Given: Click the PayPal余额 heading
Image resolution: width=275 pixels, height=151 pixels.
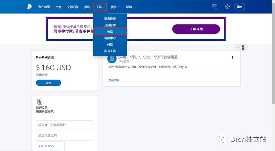Looking at the screenshot, I should click(45, 57).
